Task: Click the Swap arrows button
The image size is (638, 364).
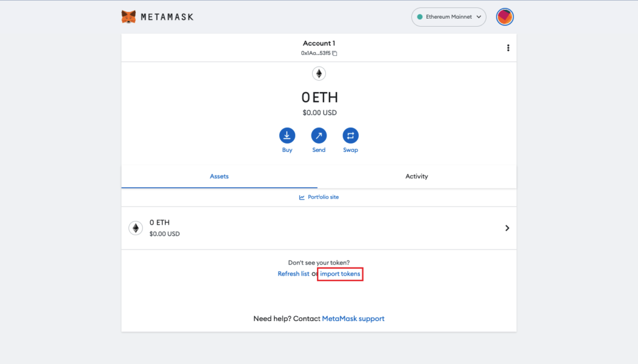Action: coord(350,136)
